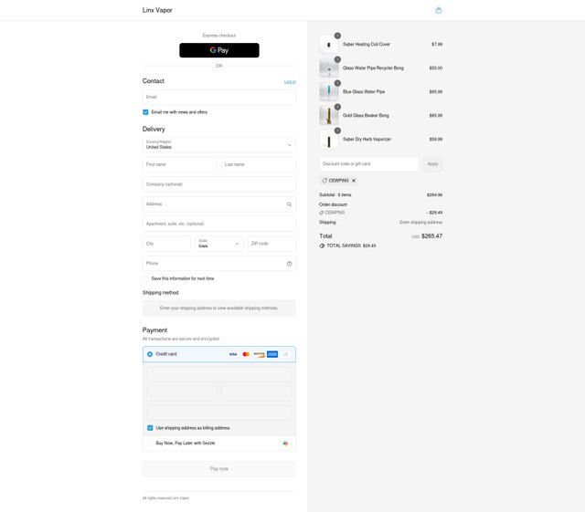Click the total amount $265.47

[x=431, y=236]
